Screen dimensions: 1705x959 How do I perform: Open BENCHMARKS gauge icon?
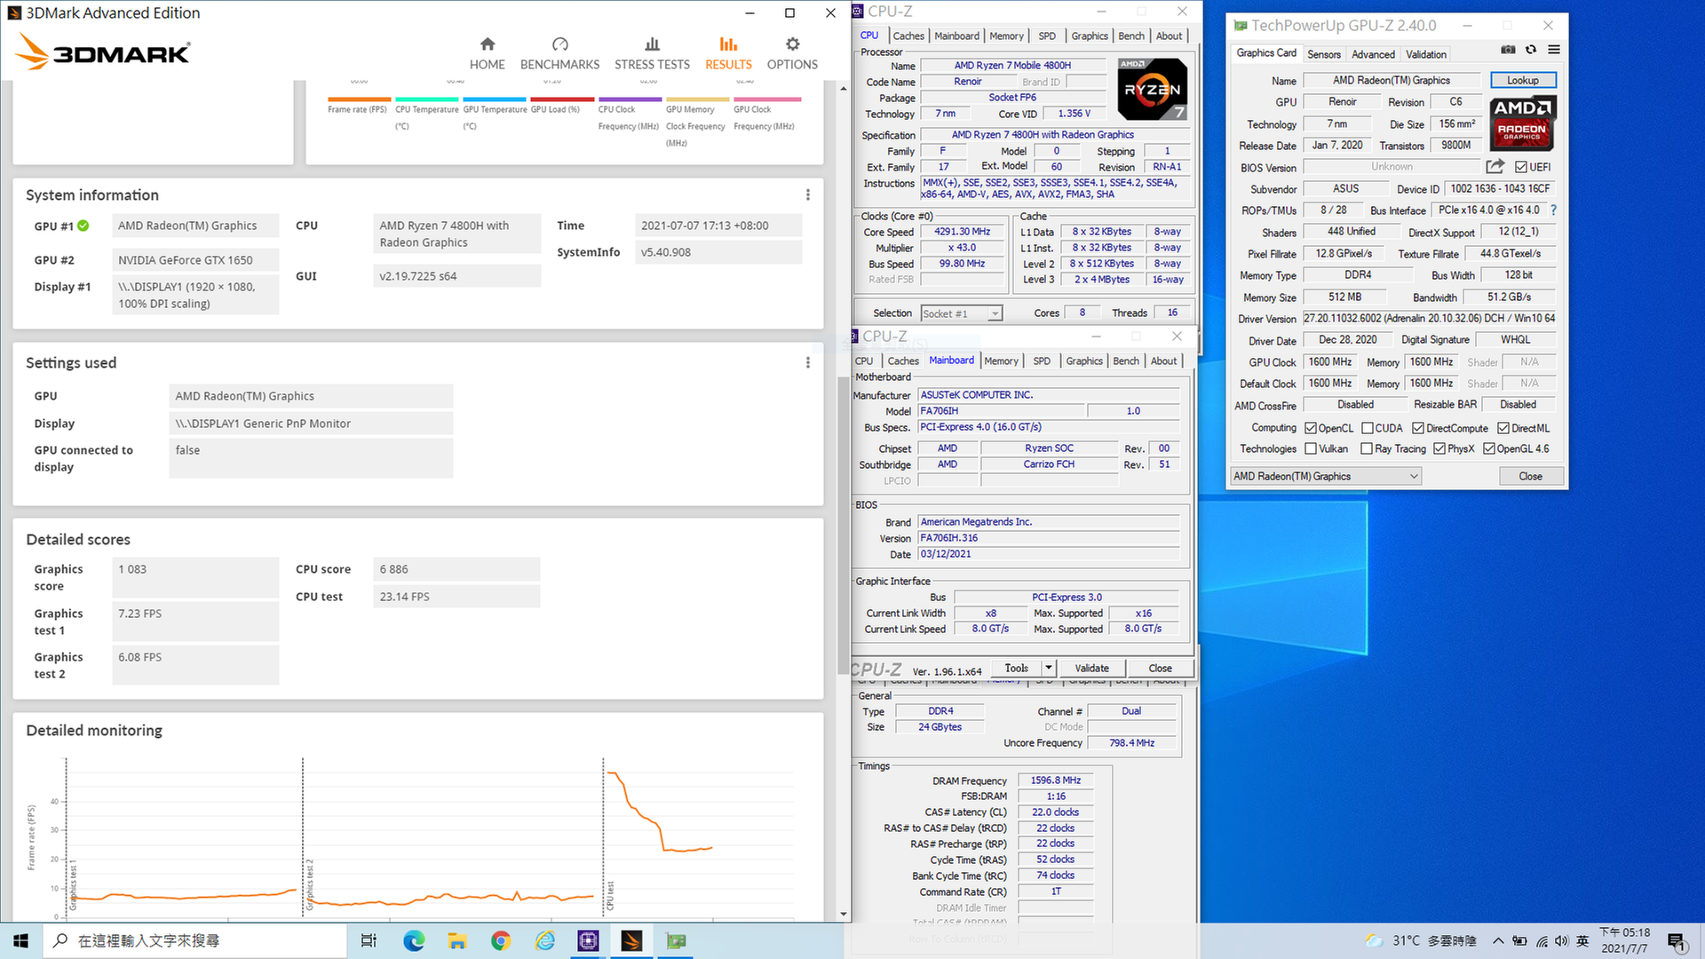pyautogui.click(x=559, y=44)
